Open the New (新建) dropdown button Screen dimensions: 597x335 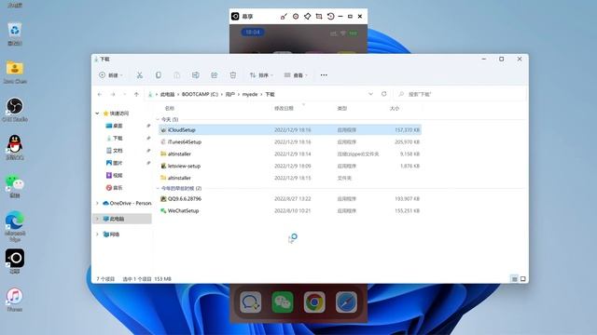[111, 75]
